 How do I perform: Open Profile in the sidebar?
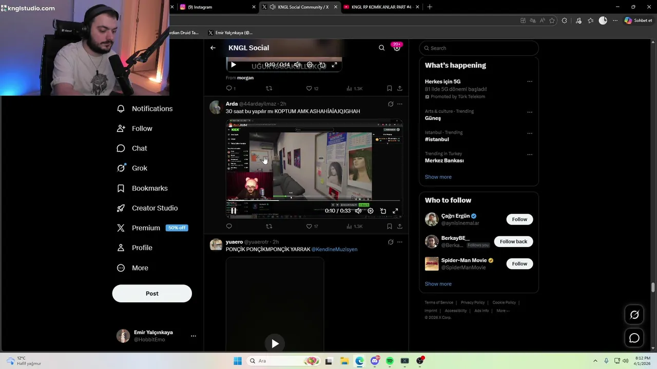click(134, 248)
